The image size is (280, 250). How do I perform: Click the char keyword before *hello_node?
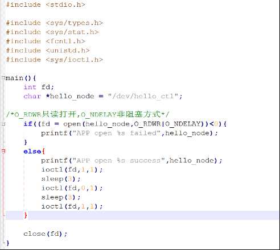pyautogui.click(x=32, y=96)
